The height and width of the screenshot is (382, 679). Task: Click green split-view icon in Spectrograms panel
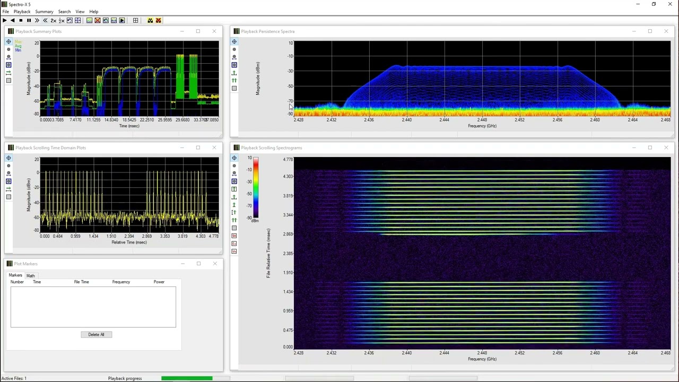click(x=234, y=189)
